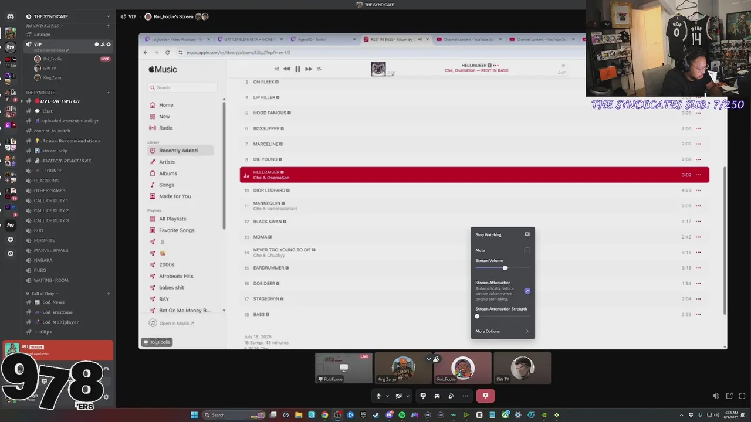Add channel to Call of Duty category
The width and height of the screenshot is (751, 422).
[x=108, y=294]
